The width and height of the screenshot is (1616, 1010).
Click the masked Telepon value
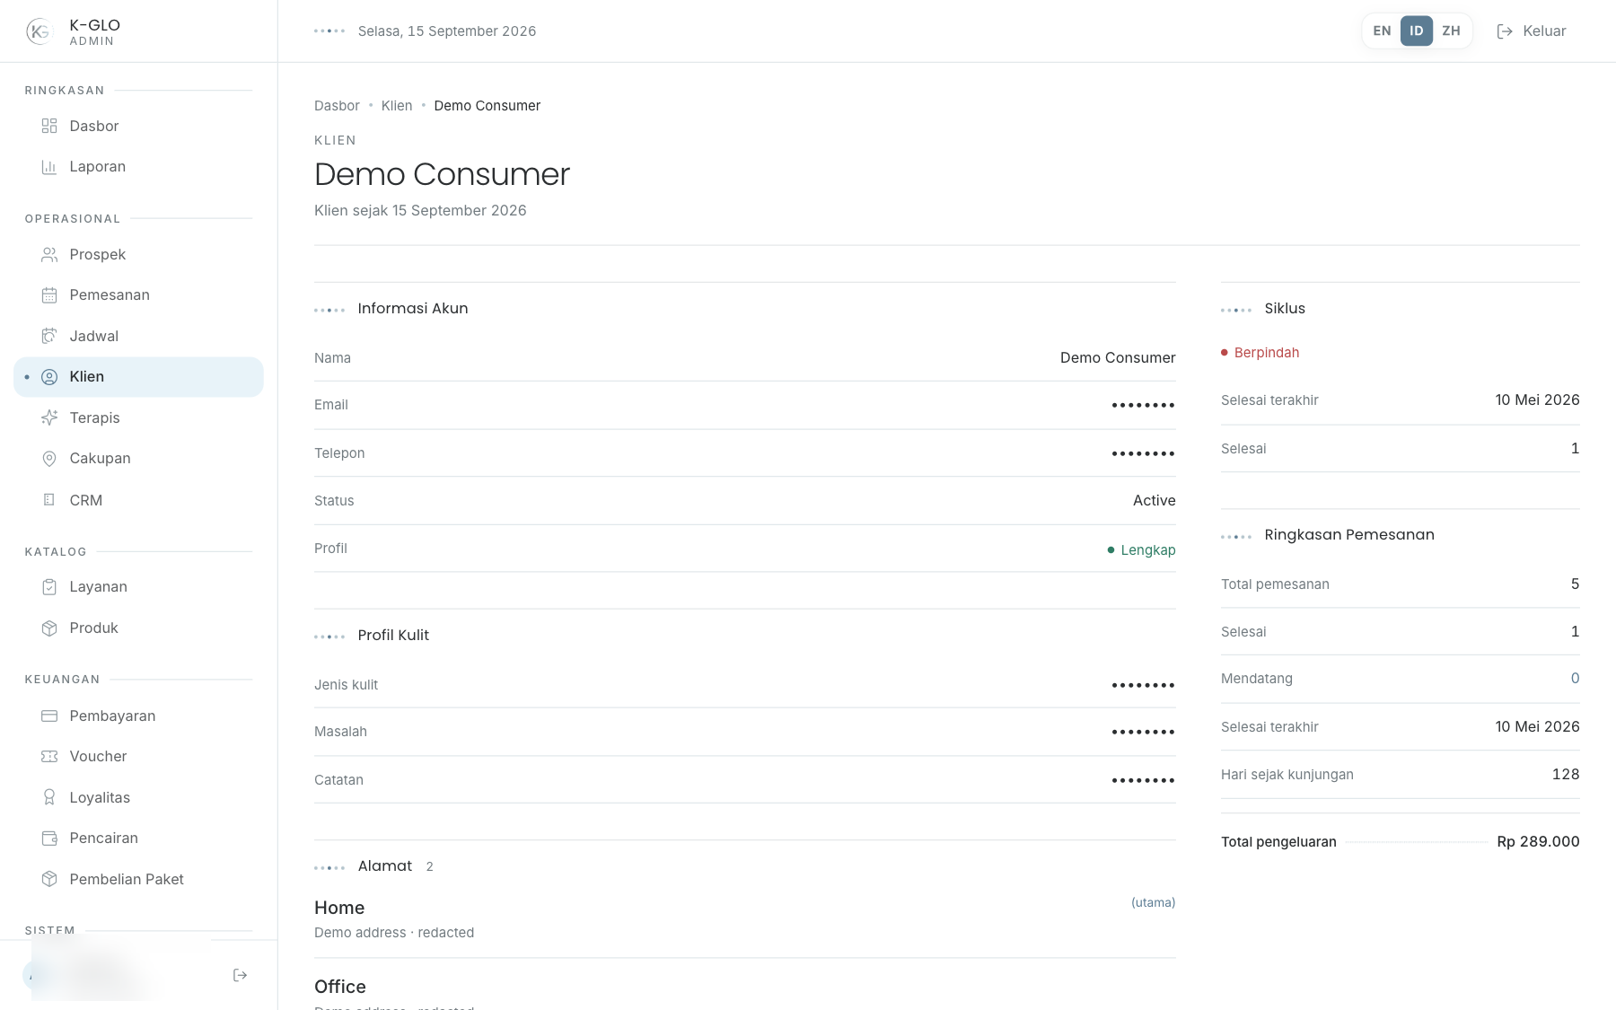coord(1143,453)
